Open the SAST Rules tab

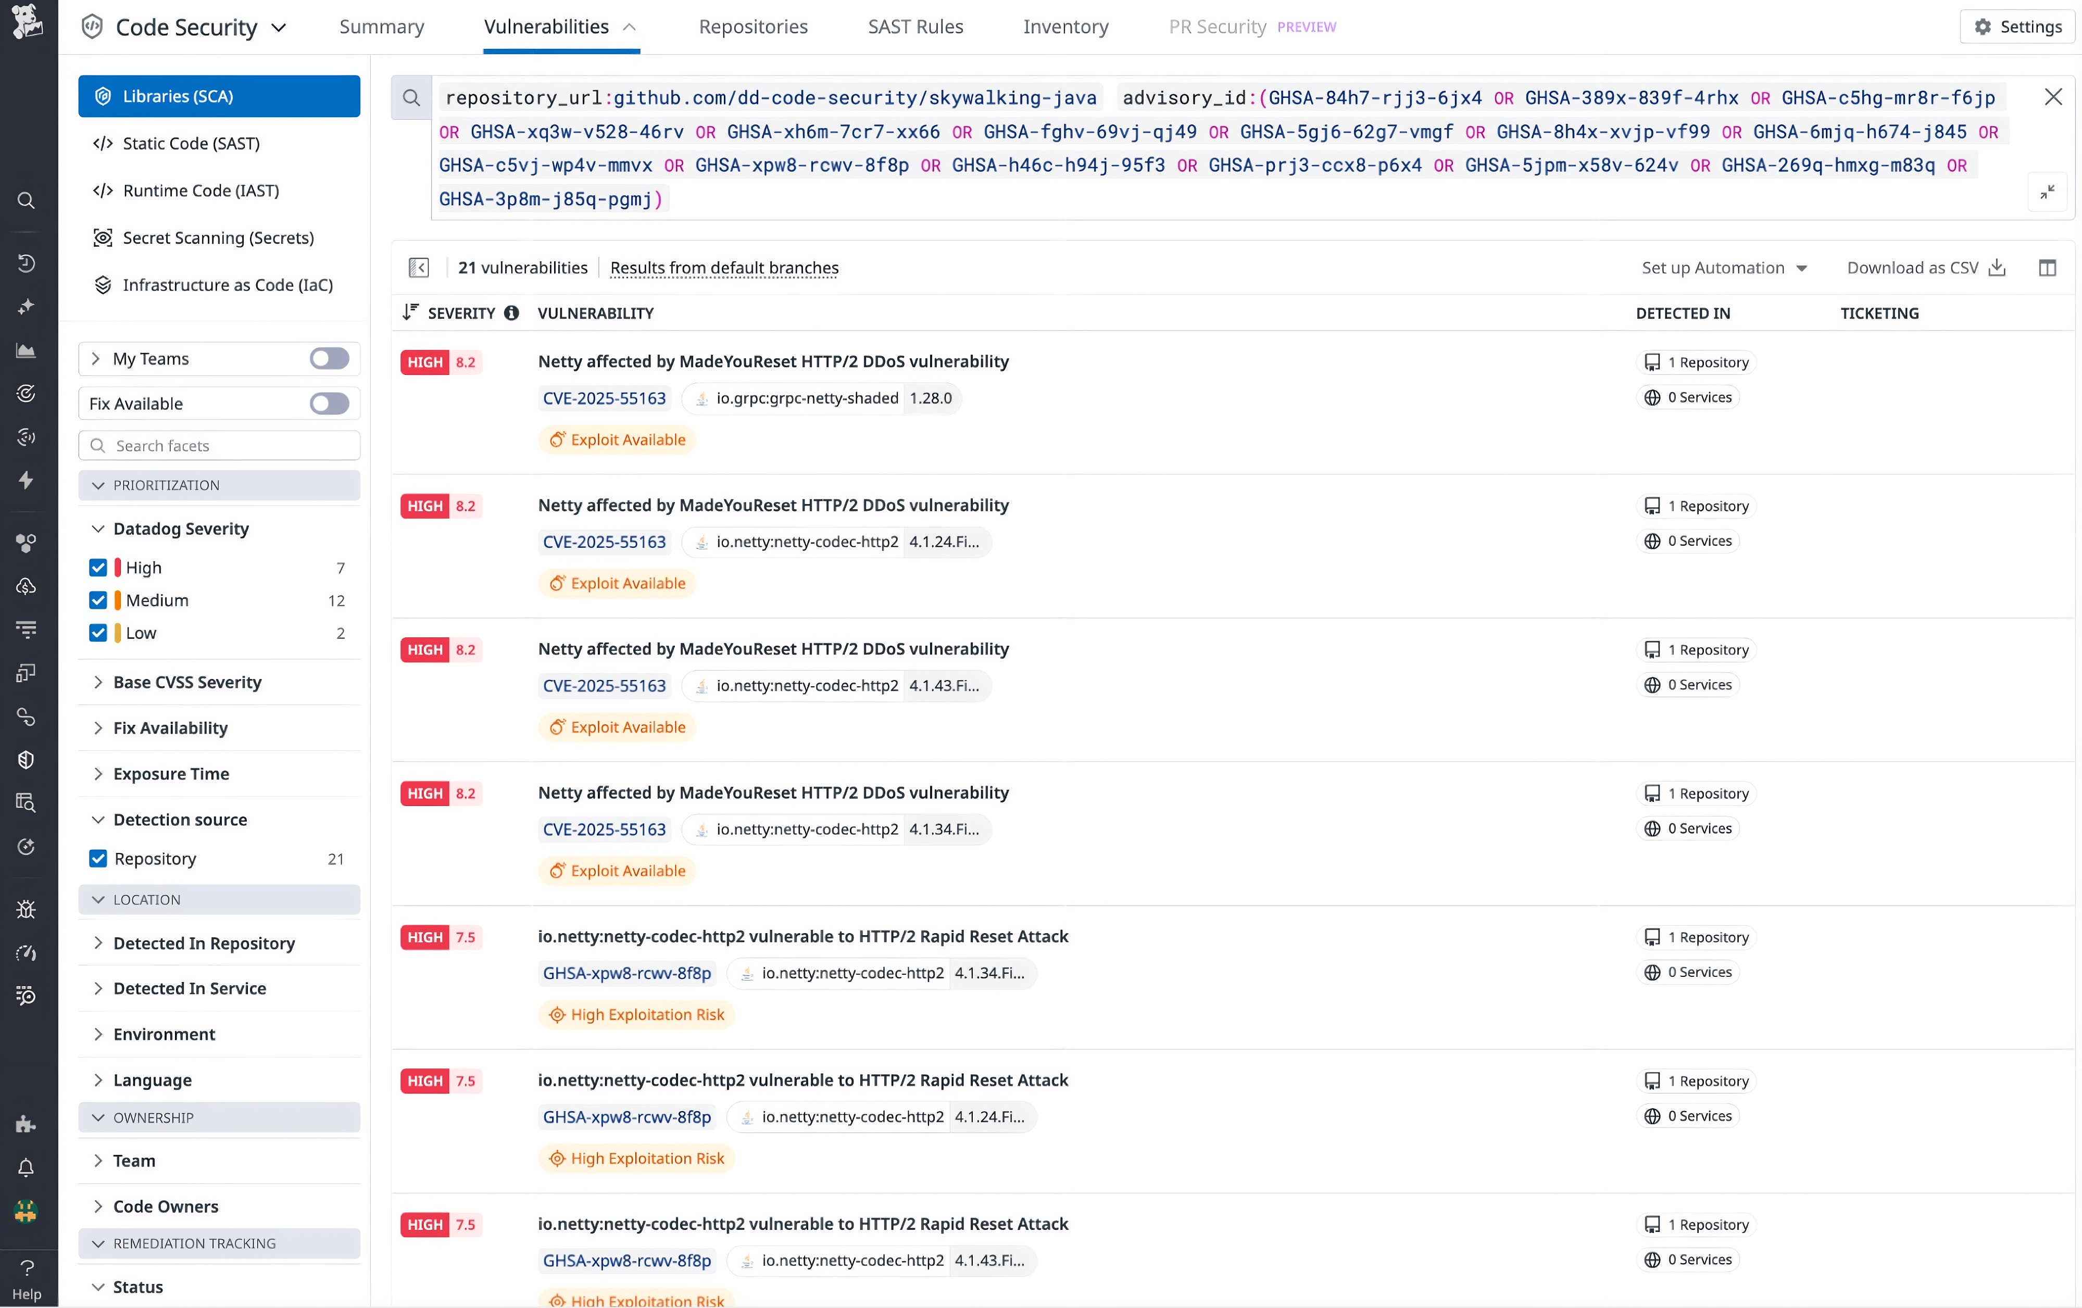click(x=915, y=26)
